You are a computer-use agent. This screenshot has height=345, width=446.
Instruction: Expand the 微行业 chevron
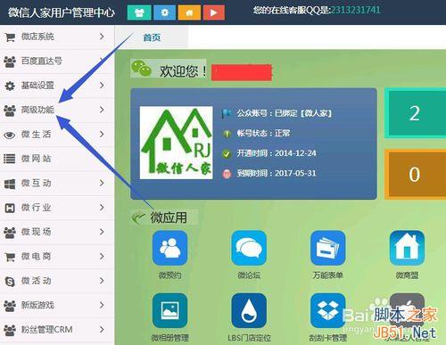(x=102, y=207)
